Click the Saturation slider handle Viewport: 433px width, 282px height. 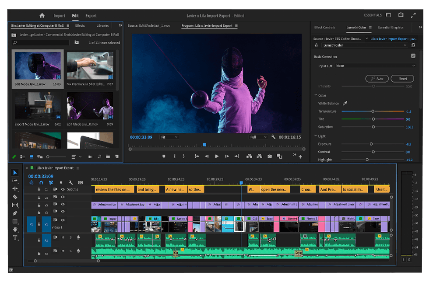click(373, 127)
